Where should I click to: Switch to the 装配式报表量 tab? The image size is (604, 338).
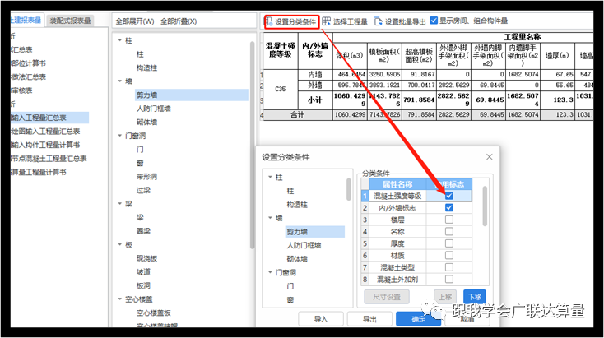pos(70,21)
